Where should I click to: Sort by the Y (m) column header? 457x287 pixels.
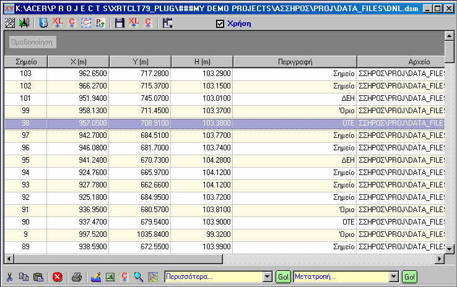(141, 62)
